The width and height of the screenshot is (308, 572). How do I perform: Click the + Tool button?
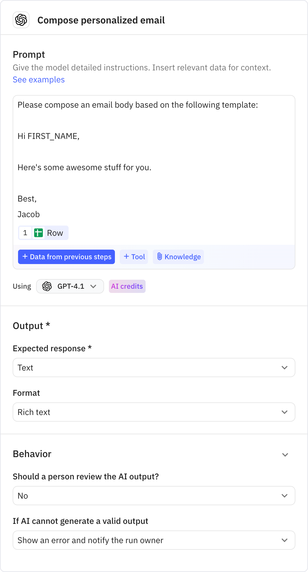[134, 257]
